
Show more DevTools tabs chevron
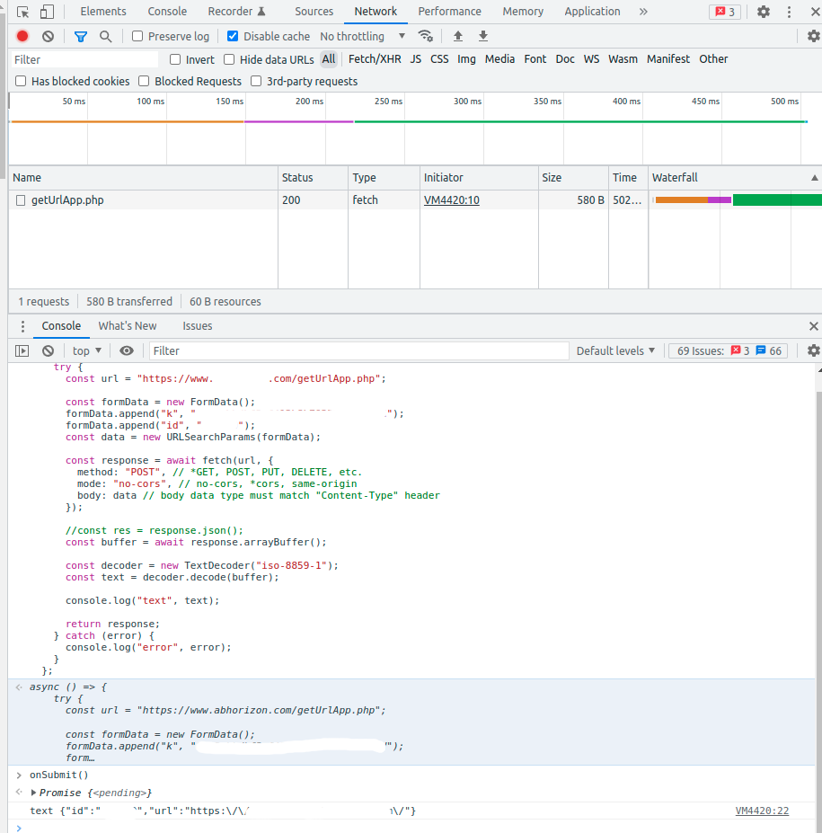tap(643, 12)
